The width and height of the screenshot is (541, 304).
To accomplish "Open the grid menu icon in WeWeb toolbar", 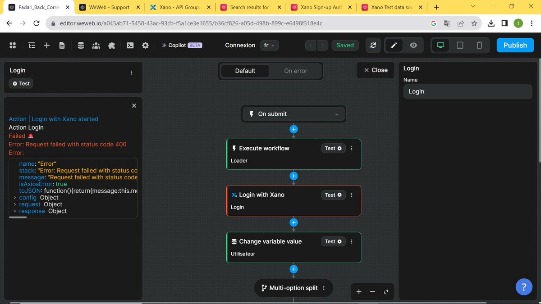I will [x=13, y=45].
